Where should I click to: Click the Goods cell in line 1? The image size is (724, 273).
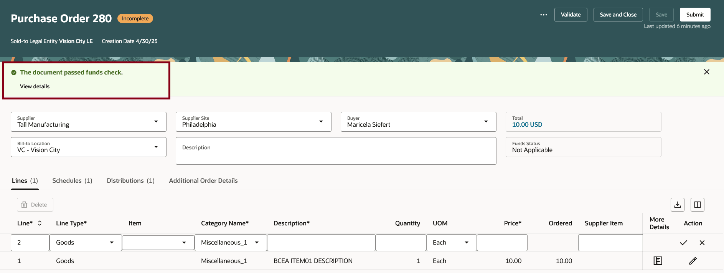[65, 261]
